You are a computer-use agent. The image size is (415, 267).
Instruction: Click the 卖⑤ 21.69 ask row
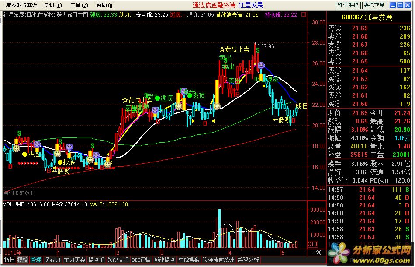pyautogui.click(x=369, y=28)
